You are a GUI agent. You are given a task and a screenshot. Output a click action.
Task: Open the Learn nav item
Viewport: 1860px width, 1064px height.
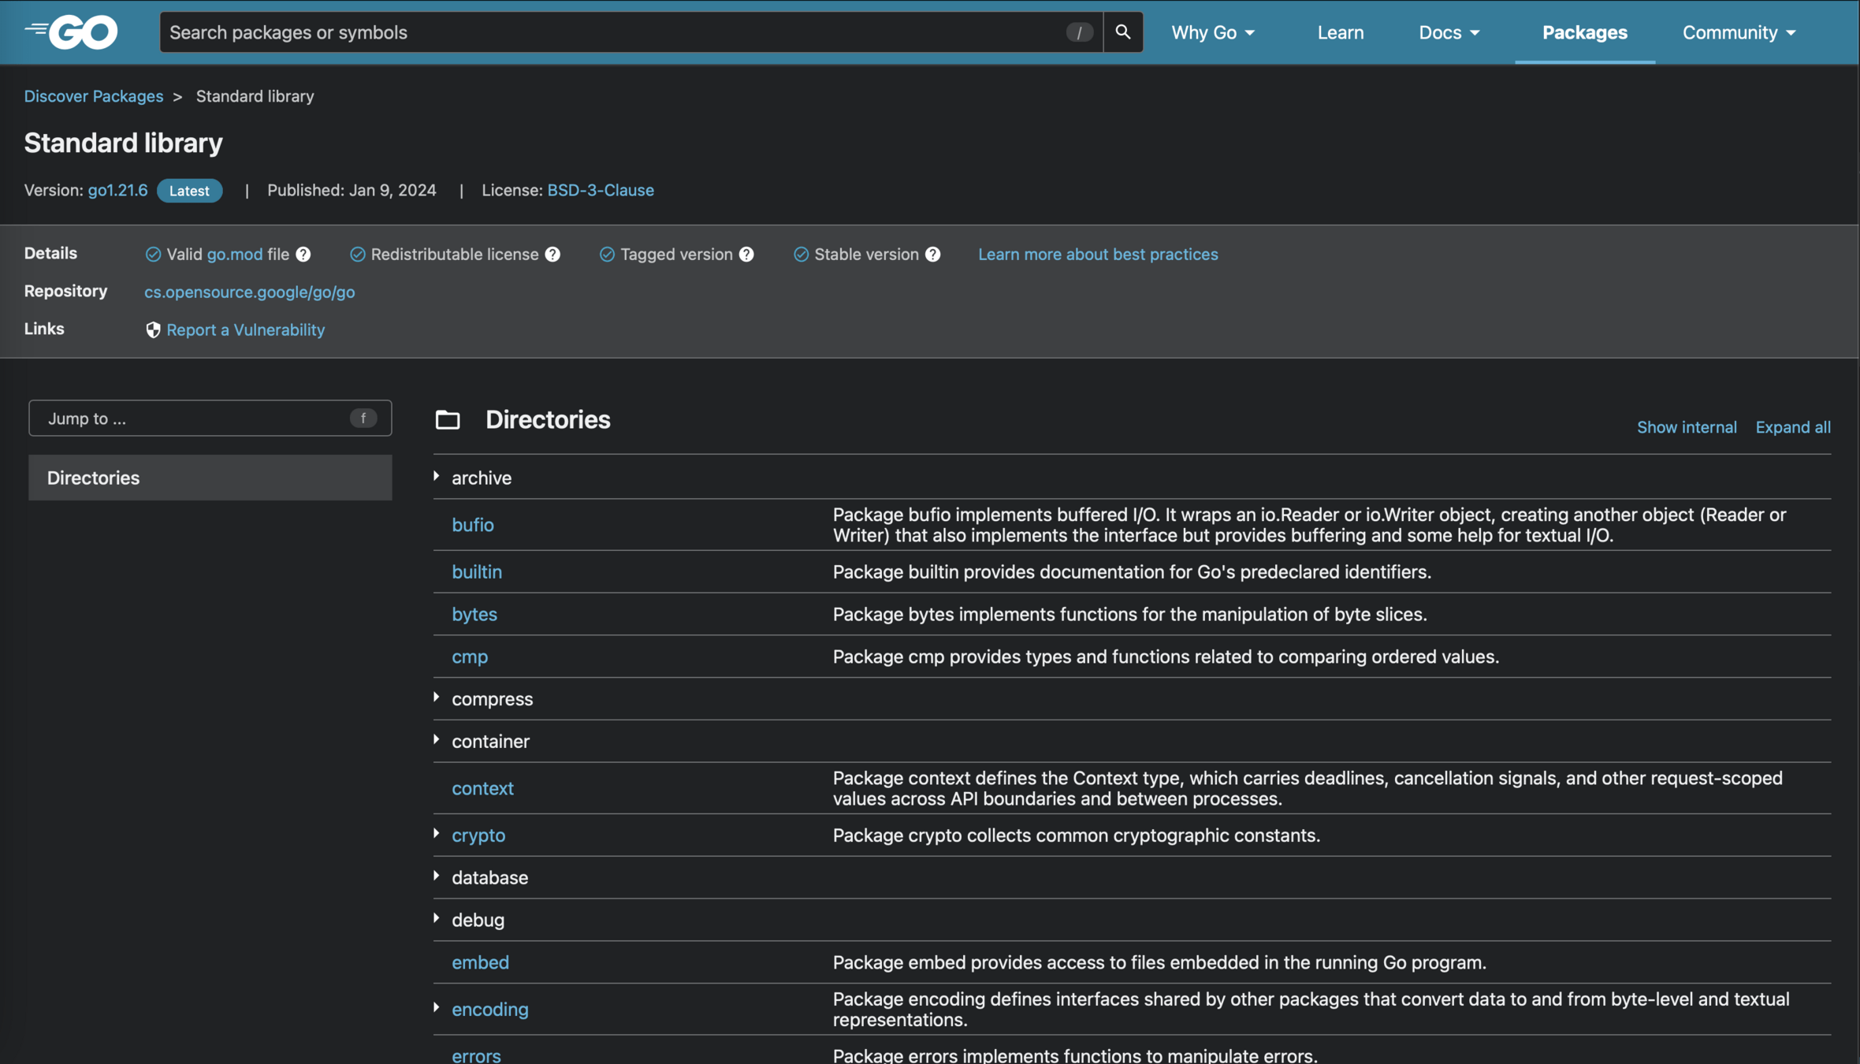[1340, 32]
